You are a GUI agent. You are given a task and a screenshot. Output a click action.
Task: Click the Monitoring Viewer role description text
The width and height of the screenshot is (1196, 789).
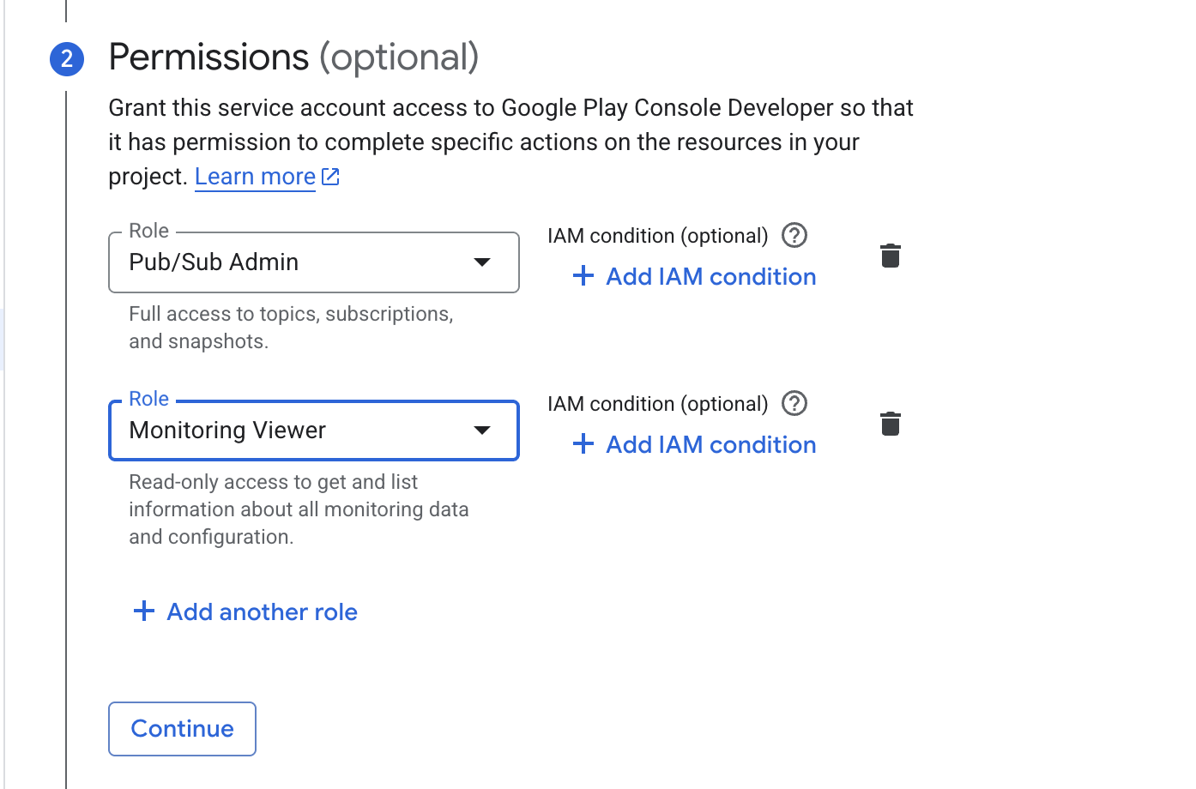pyautogui.click(x=299, y=509)
